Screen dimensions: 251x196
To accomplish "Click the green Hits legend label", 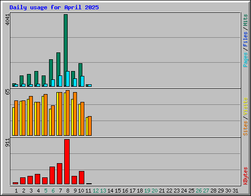I will [246, 20].
